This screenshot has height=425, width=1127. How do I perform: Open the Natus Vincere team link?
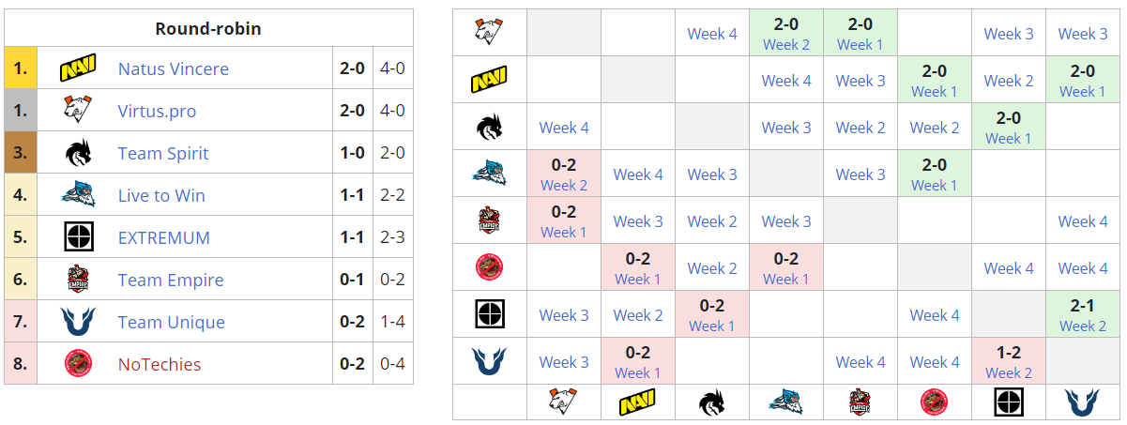174,69
